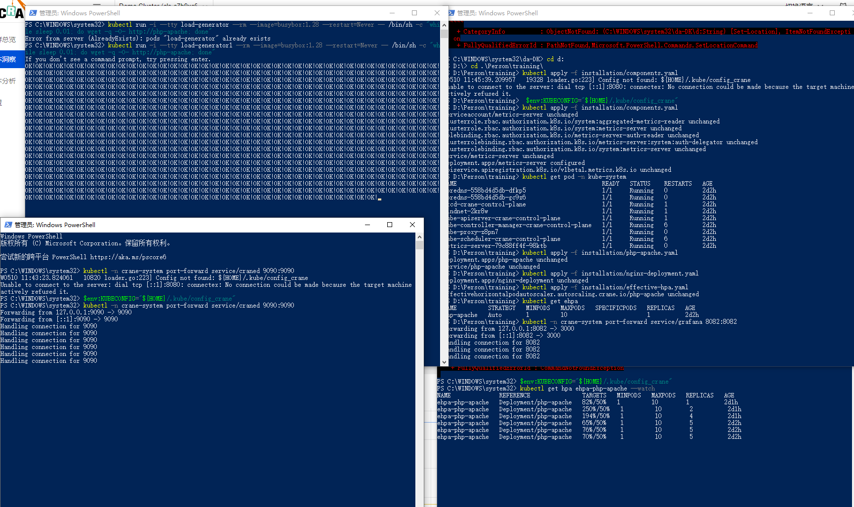Click the 'kube-scheduler-crane-control-plane' pod row
854x507 pixels.
click(583, 239)
